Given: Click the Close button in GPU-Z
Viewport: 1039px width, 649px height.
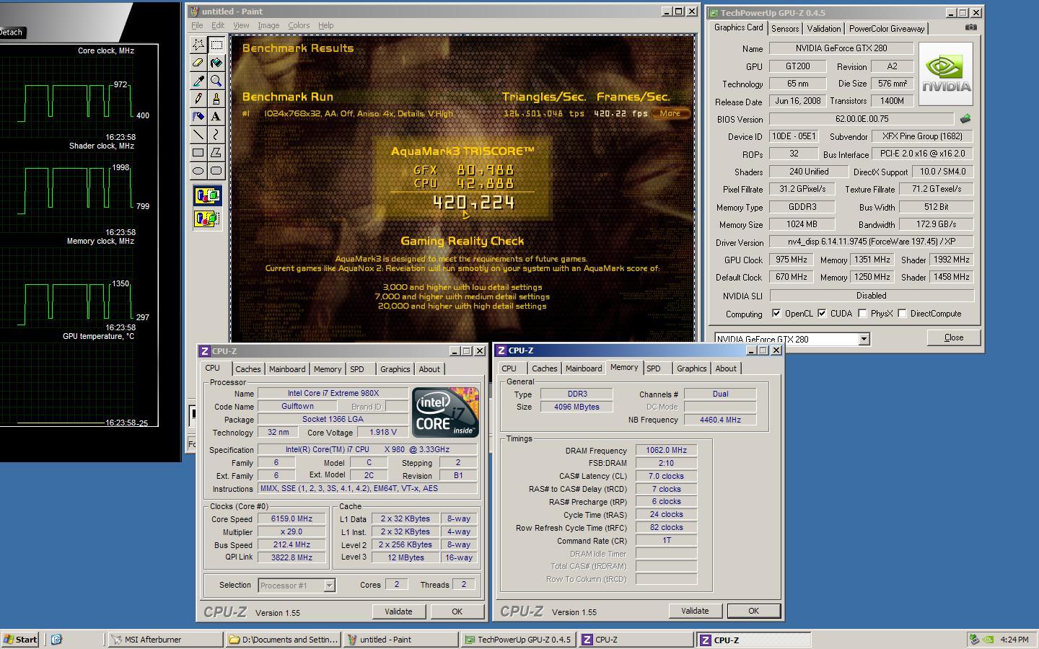Looking at the screenshot, I should pyautogui.click(x=953, y=337).
